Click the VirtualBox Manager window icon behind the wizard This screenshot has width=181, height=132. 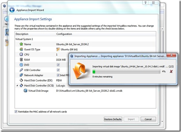[x=5, y=6]
